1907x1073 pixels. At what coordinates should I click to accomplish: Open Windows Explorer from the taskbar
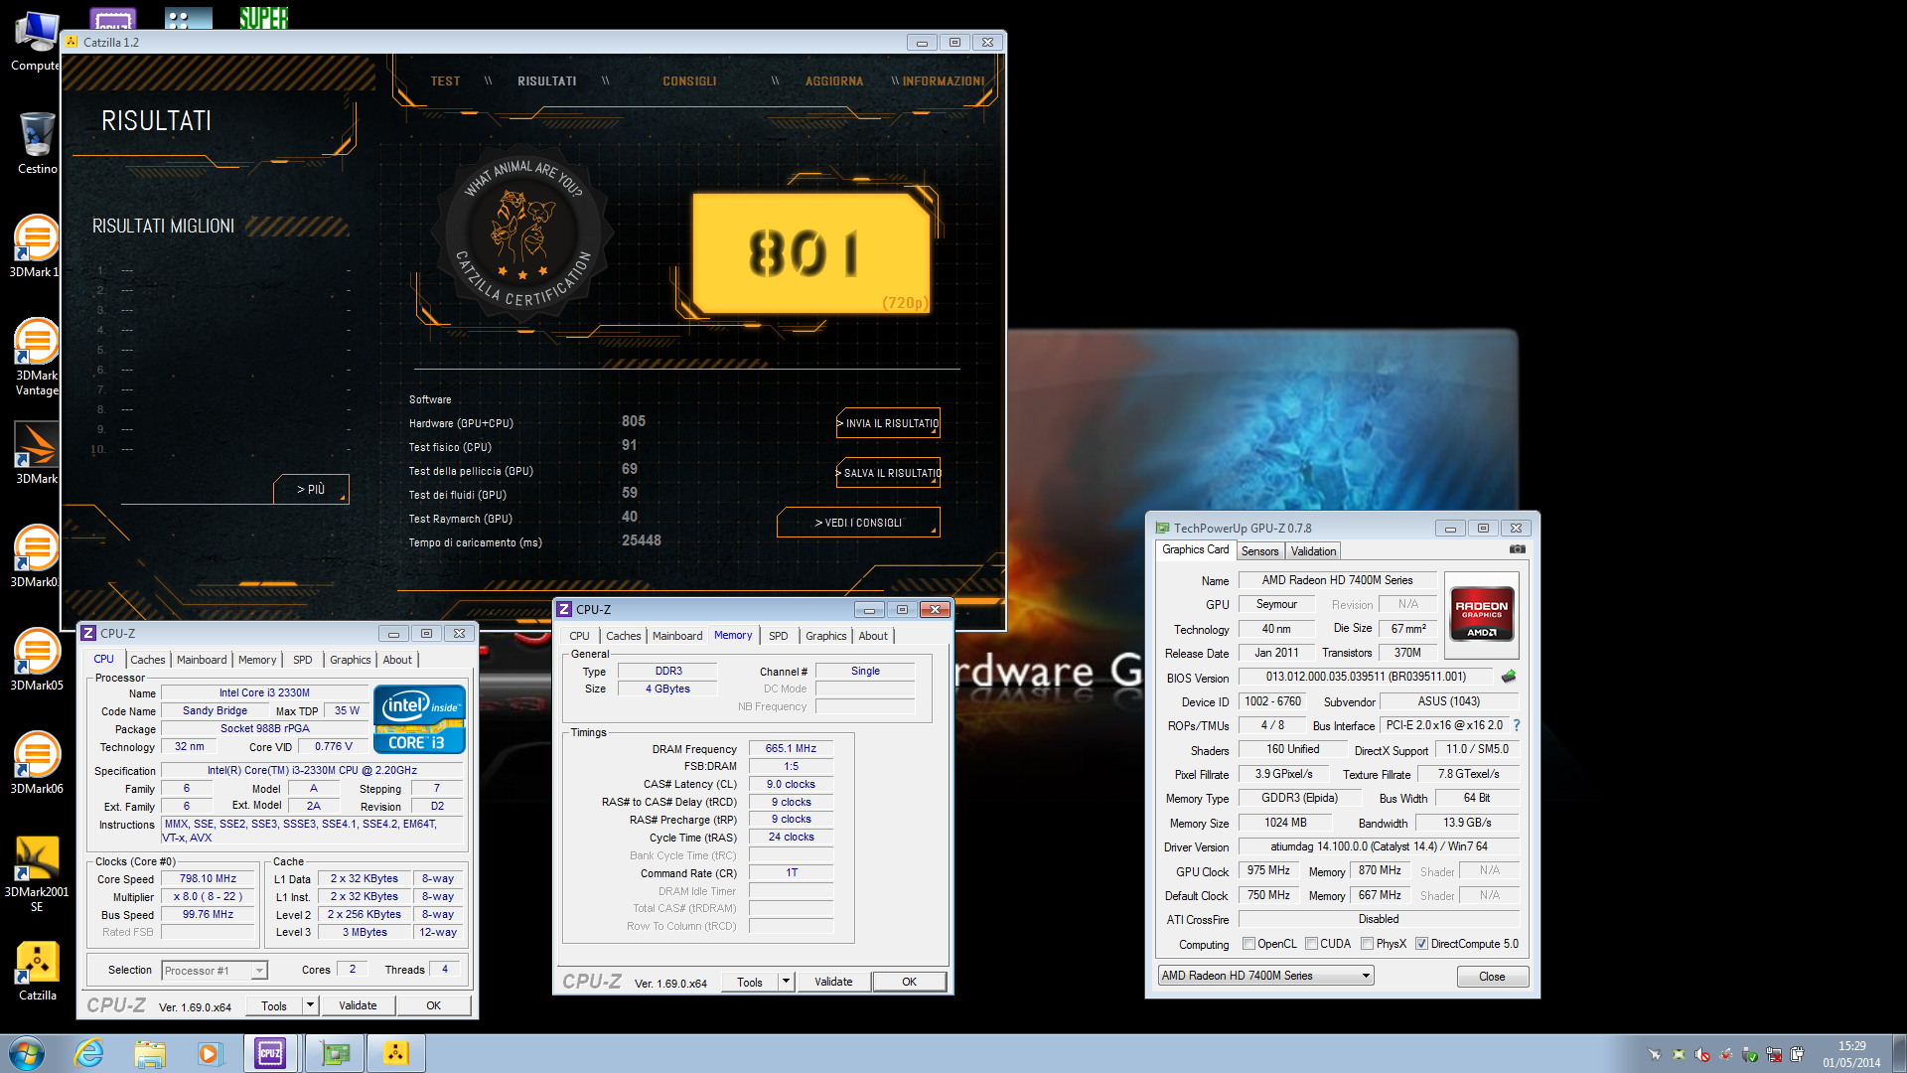pyautogui.click(x=150, y=1053)
